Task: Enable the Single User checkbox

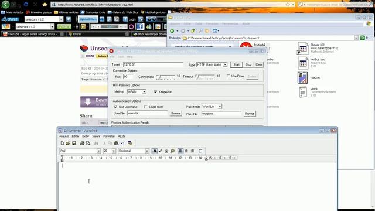Action: click(145, 107)
